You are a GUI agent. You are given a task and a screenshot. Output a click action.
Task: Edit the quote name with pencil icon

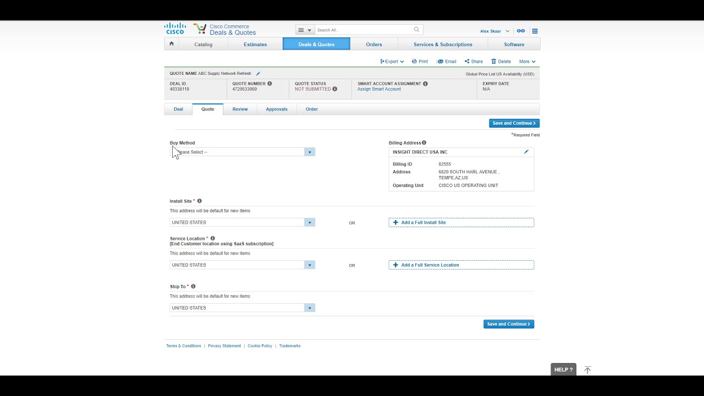point(258,74)
